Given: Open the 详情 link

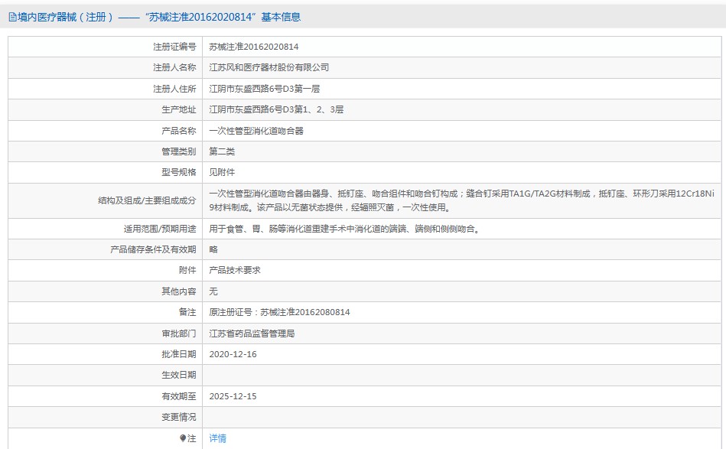Looking at the screenshot, I should pos(218,438).
